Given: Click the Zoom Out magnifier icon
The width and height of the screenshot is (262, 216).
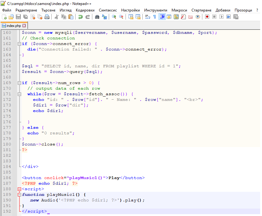Looking at the screenshot, I should (x=121, y=17).
